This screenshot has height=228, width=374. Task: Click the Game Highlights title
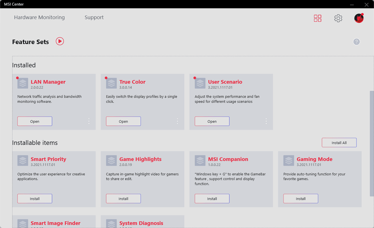140,159
